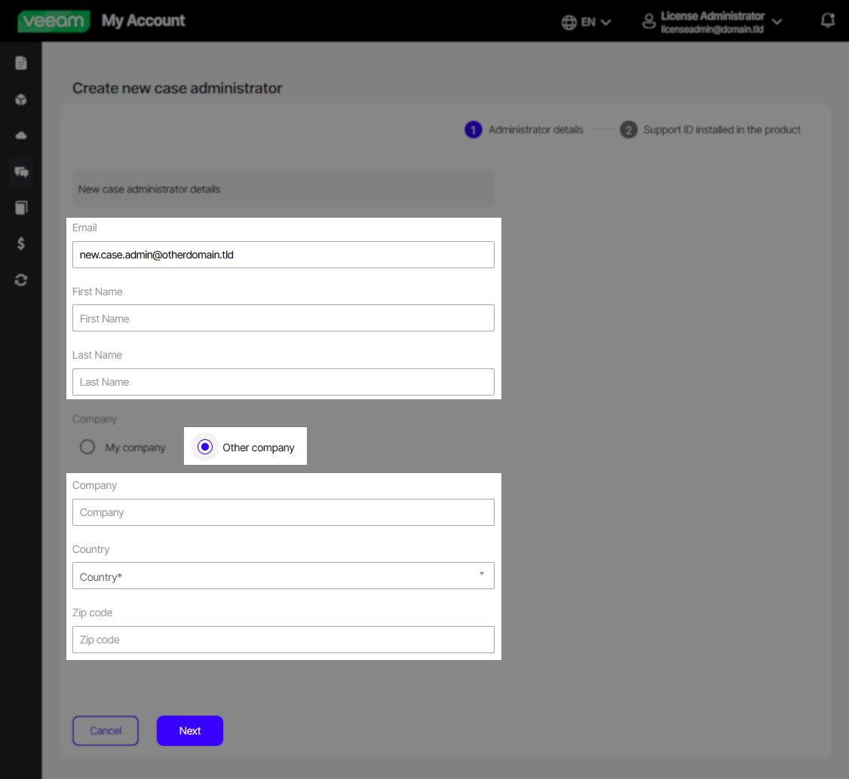
Task: Select the product downloads cube icon
Action: tap(20, 99)
